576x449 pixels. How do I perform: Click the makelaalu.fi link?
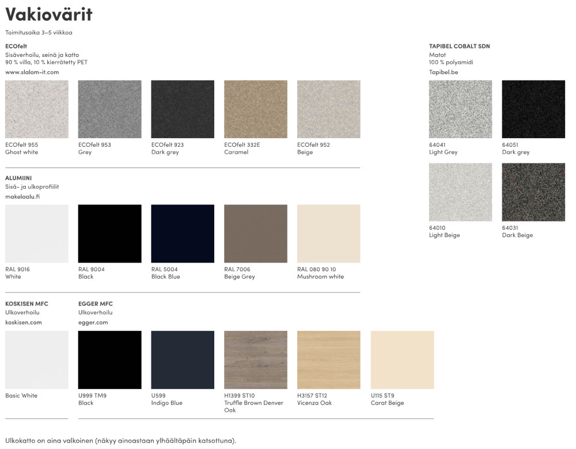pos(22,197)
